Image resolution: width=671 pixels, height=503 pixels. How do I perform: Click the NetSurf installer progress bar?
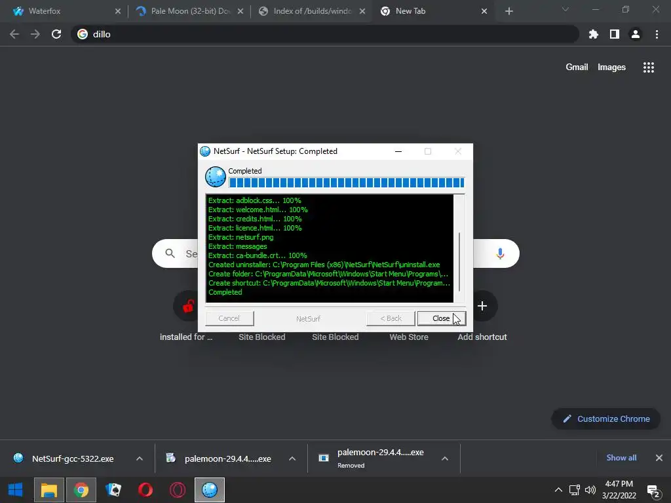(x=347, y=183)
